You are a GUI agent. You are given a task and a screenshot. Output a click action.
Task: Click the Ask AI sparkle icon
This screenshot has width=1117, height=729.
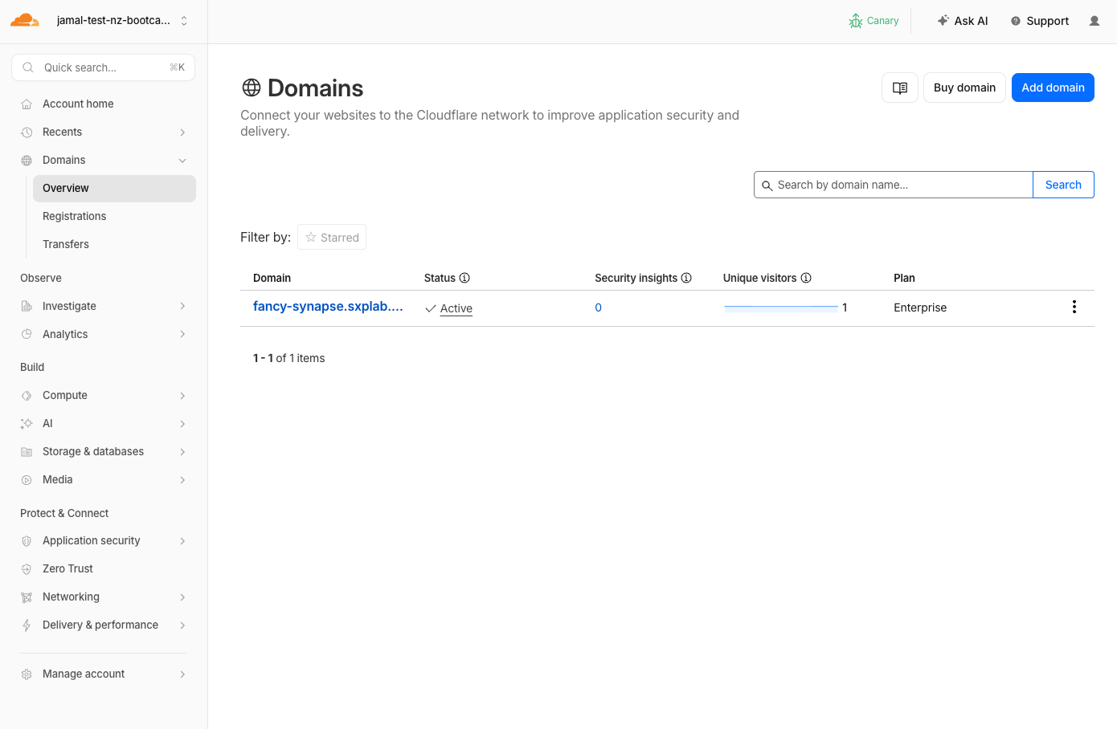943,21
